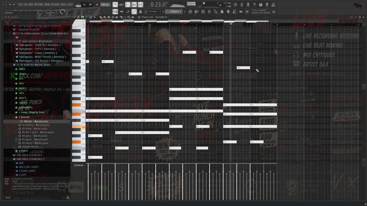Open piano roll tools wrench menu
Image resolution: width=367 pixels, height=206 pixels.
[x=78, y=17]
